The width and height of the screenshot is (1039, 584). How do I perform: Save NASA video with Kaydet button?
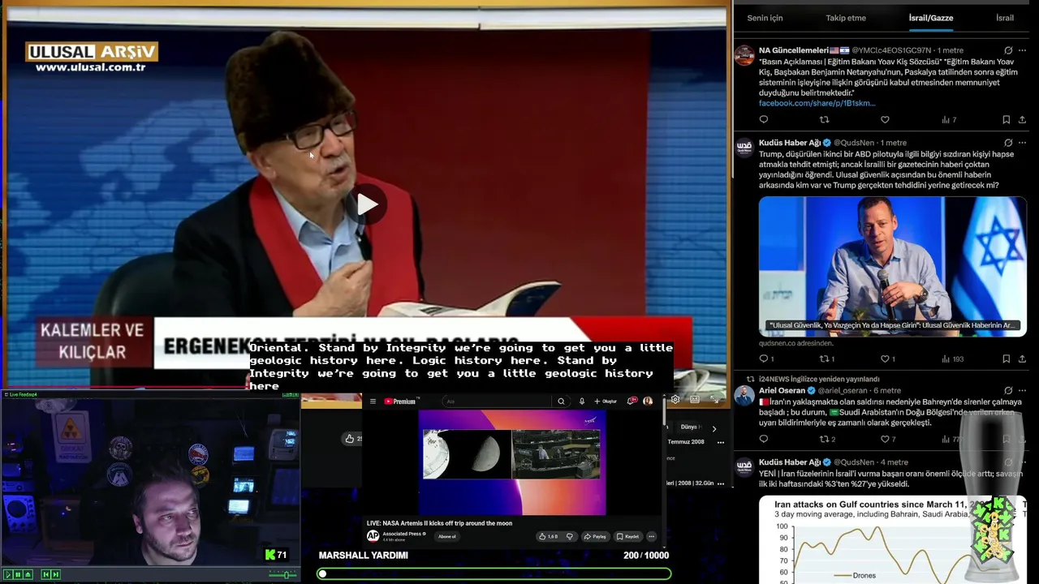click(627, 536)
